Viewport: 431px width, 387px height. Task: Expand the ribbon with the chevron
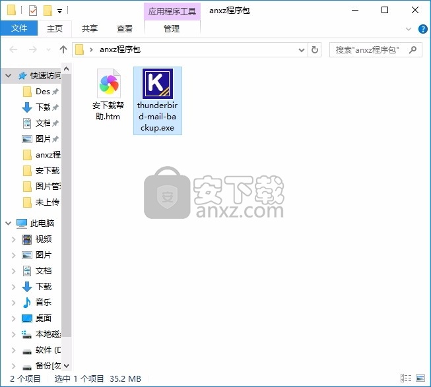[x=409, y=29]
